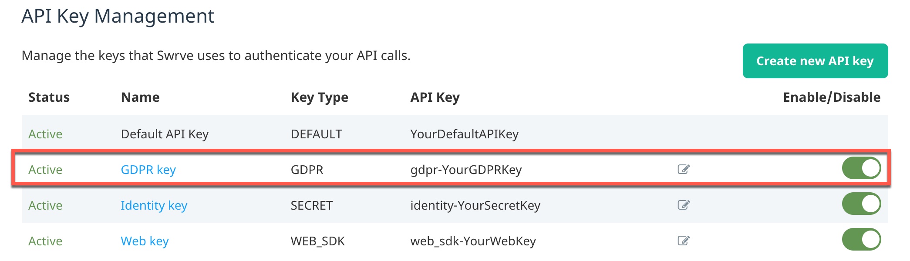Click the Default API Key name

[x=165, y=134]
